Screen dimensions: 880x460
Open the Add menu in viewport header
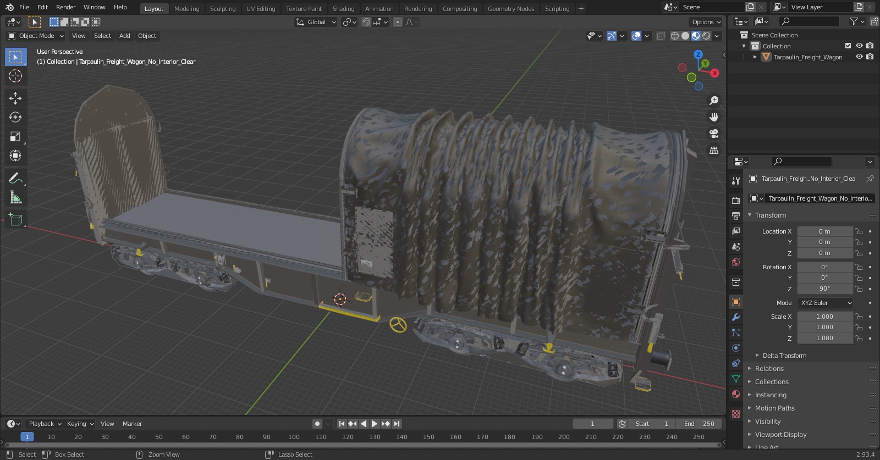125,36
